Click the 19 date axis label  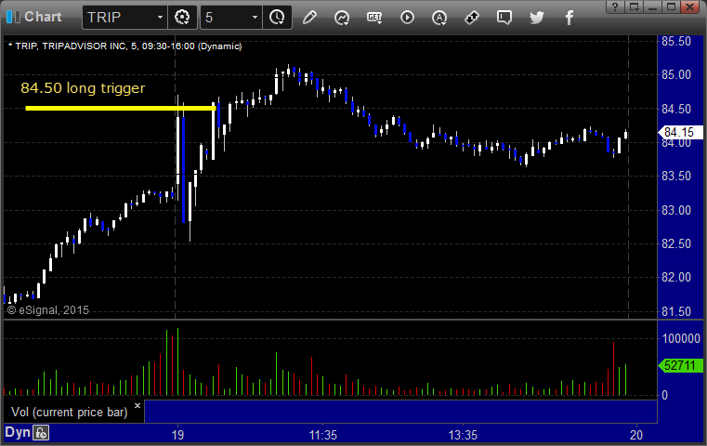[177, 435]
